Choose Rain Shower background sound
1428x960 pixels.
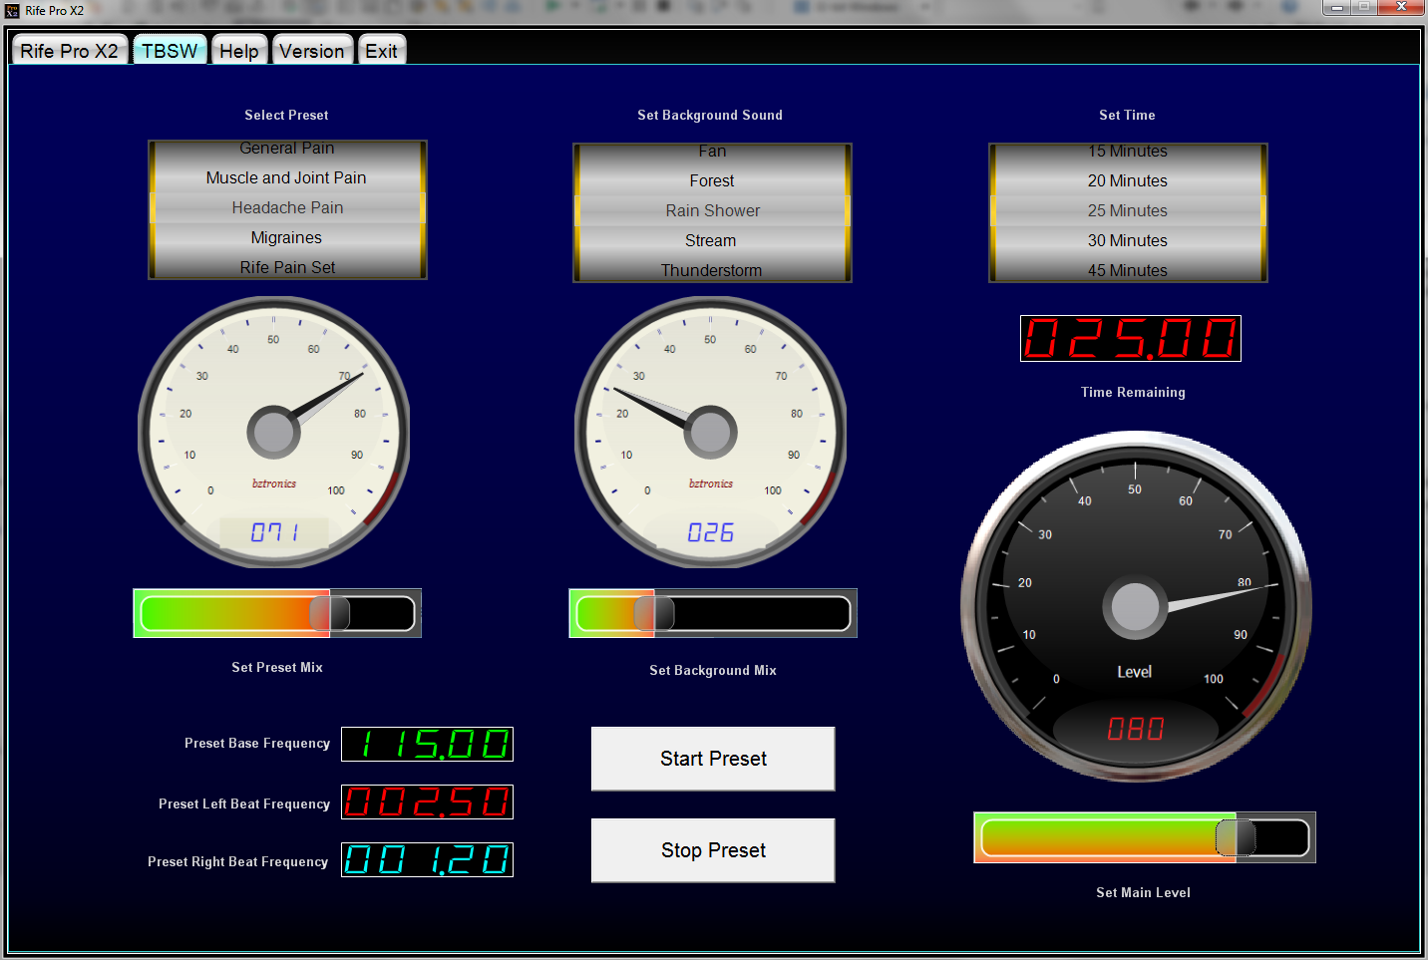coord(712,210)
